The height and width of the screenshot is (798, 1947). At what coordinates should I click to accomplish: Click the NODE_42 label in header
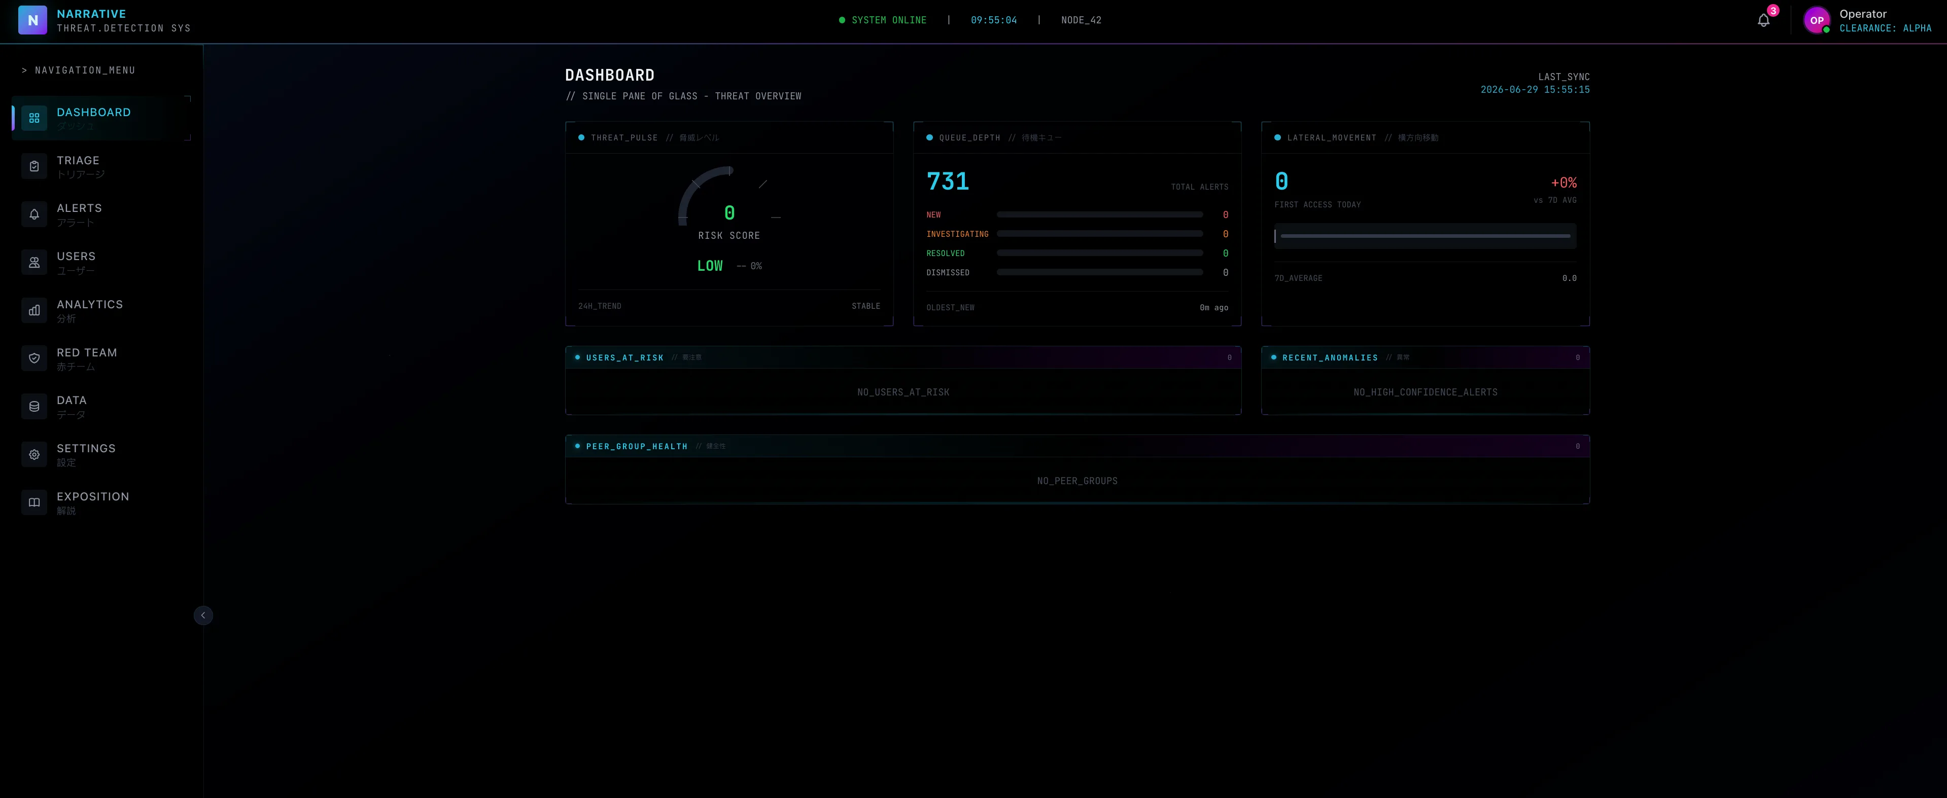[1081, 20]
